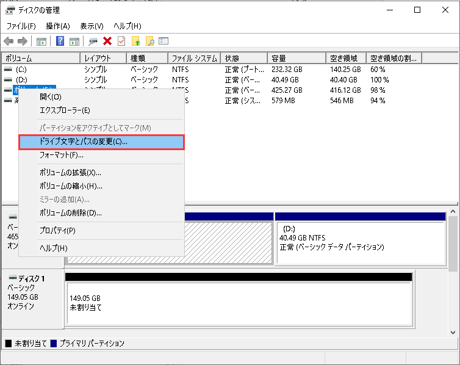
Task: Click the ファイル システム column header
Action: (x=194, y=58)
